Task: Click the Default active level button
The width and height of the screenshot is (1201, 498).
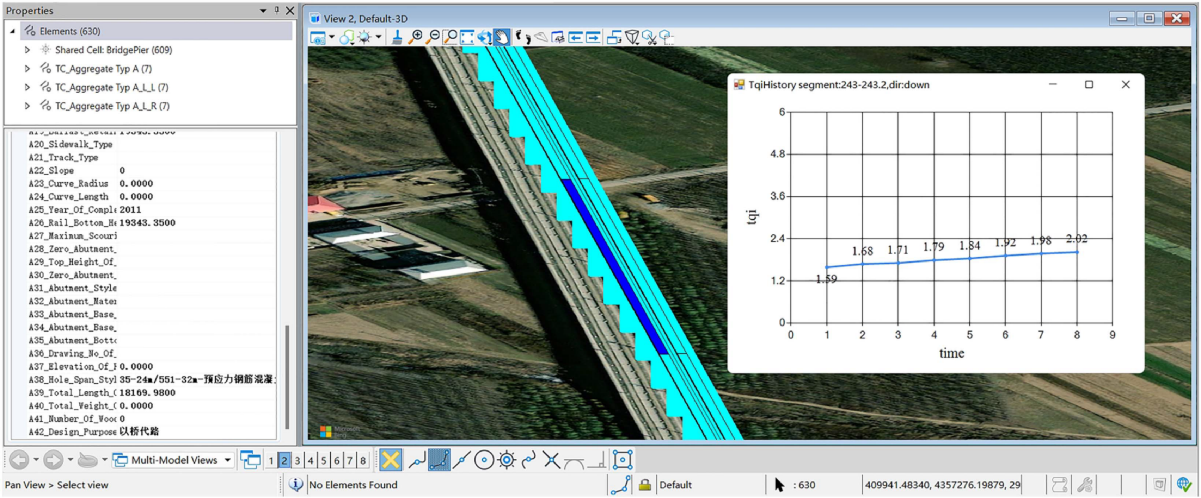Action: [675, 485]
